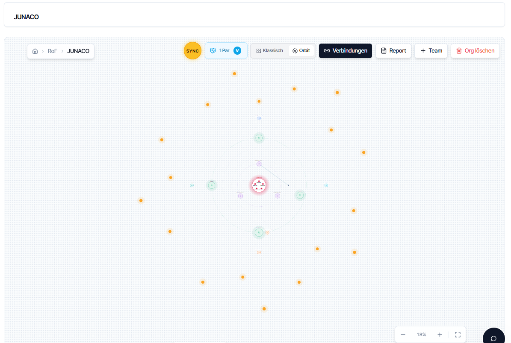The width and height of the screenshot is (511, 343).
Task: Switch to the Orbit view
Action: tap(301, 51)
